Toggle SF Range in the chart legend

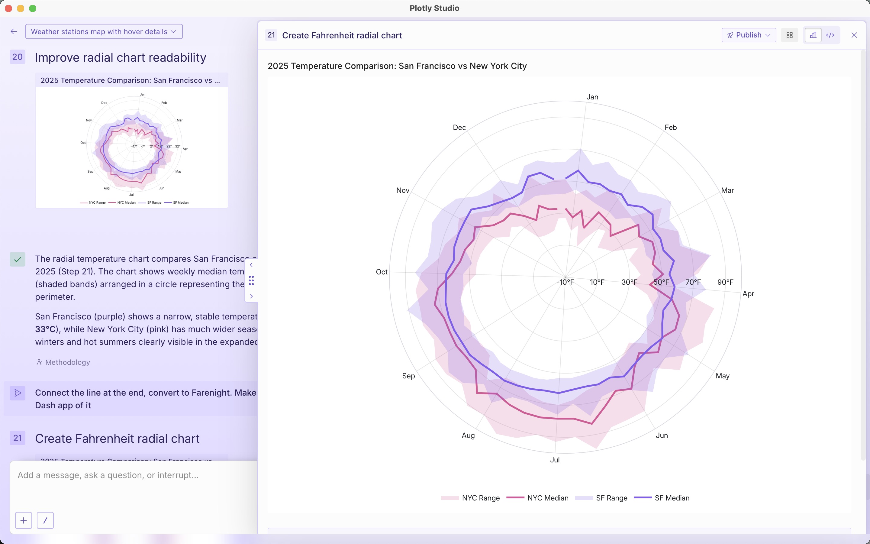(601, 498)
